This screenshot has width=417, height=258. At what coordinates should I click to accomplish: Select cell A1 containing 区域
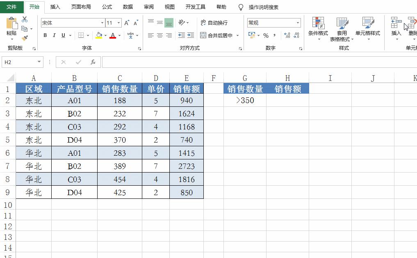(33, 88)
